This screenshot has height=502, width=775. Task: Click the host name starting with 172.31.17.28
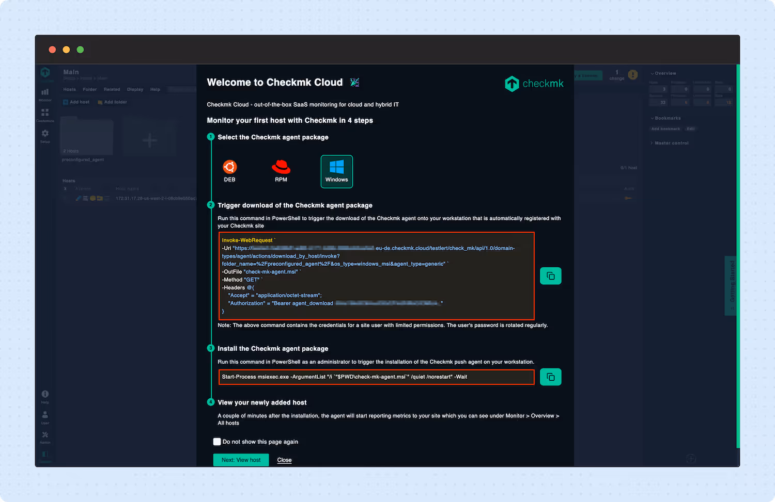156,198
